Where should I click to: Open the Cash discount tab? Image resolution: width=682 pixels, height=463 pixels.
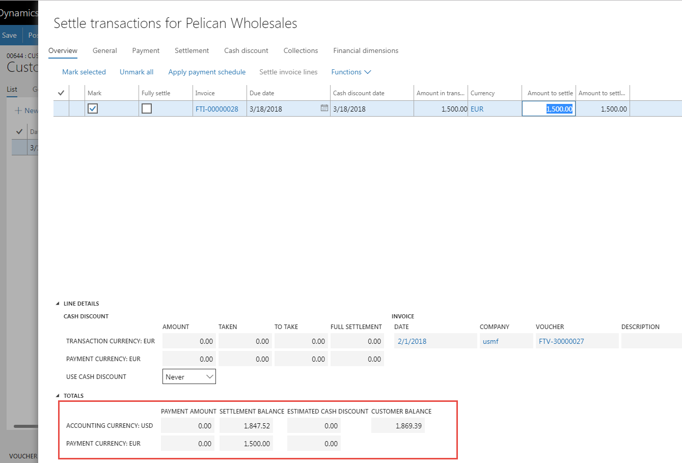[246, 50]
